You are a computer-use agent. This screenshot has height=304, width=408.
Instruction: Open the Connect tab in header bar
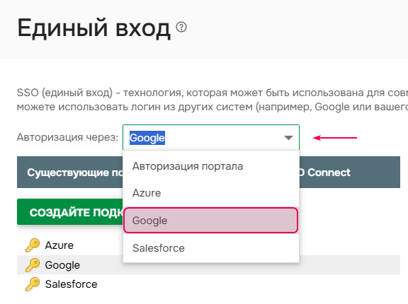pyautogui.click(x=325, y=173)
